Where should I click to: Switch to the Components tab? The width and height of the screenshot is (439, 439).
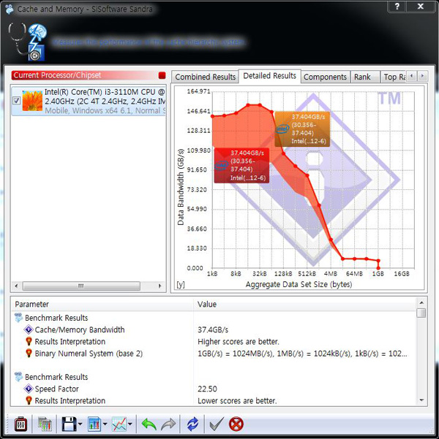pos(325,77)
